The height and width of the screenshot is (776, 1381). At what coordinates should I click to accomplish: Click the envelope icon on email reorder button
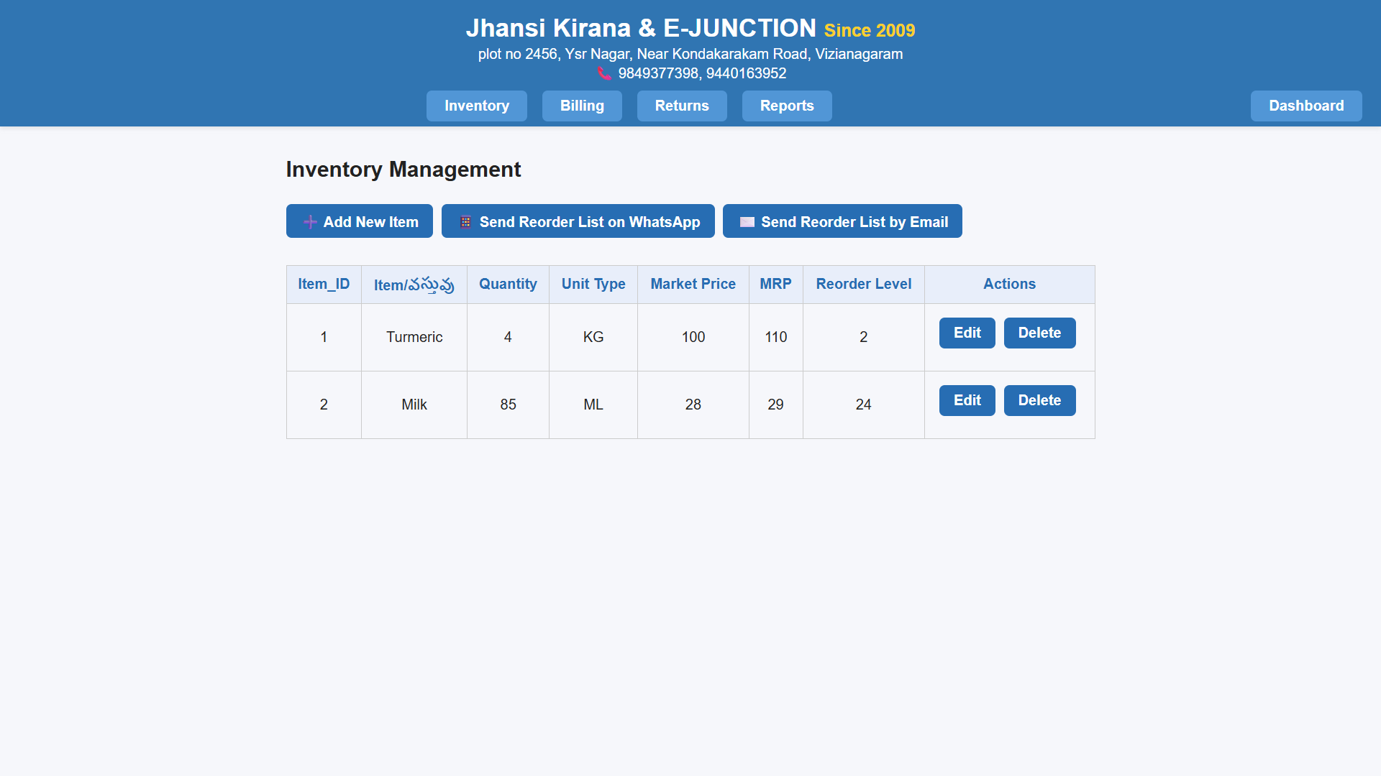coord(746,221)
